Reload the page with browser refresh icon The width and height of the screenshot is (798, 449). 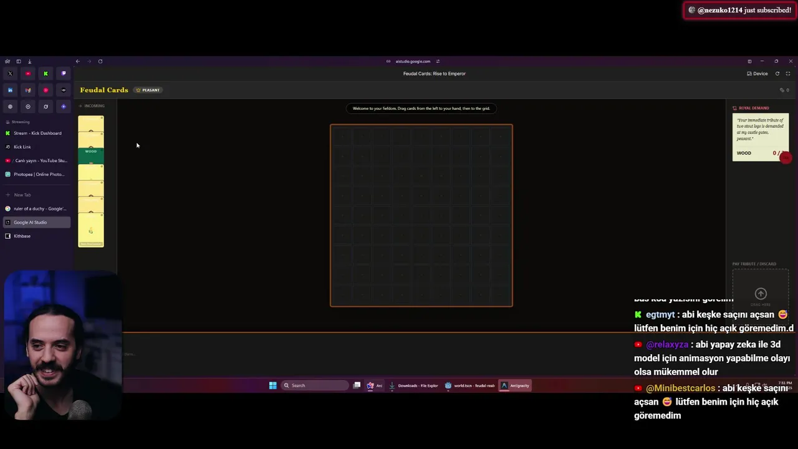click(100, 61)
